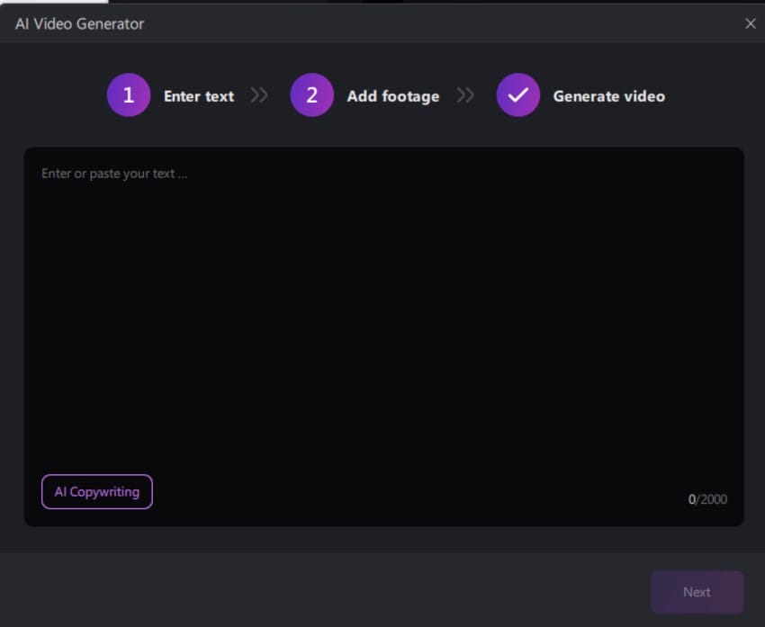The height and width of the screenshot is (627, 765).
Task: Click the 0/2000 character counter
Action: (707, 499)
